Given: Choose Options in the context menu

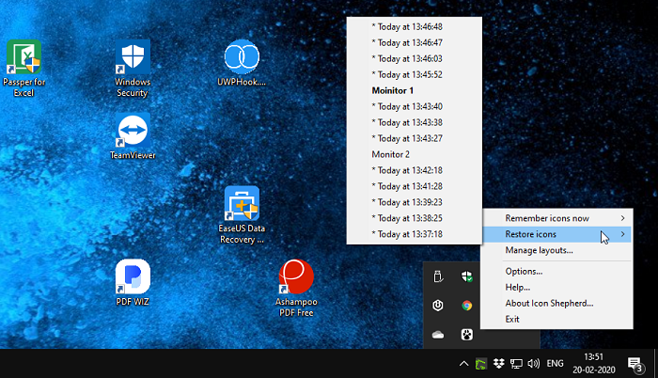Looking at the screenshot, I should 524,272.
